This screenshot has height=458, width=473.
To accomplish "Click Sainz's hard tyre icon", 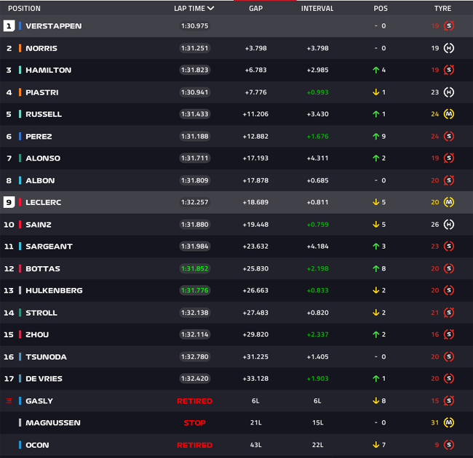I will point(449,225).
